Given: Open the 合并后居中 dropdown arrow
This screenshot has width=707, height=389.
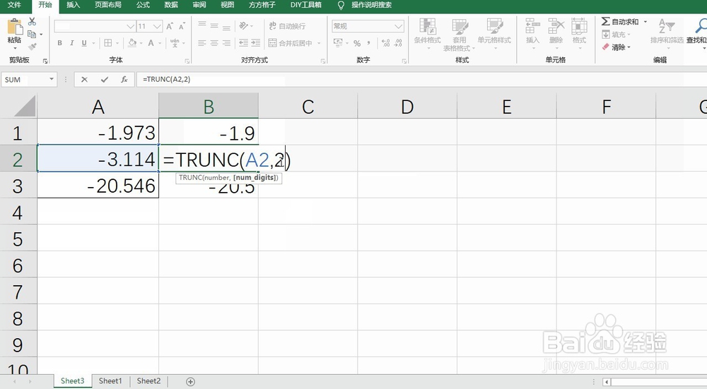Looking at the screenshot, I should [x=319, y=43].
